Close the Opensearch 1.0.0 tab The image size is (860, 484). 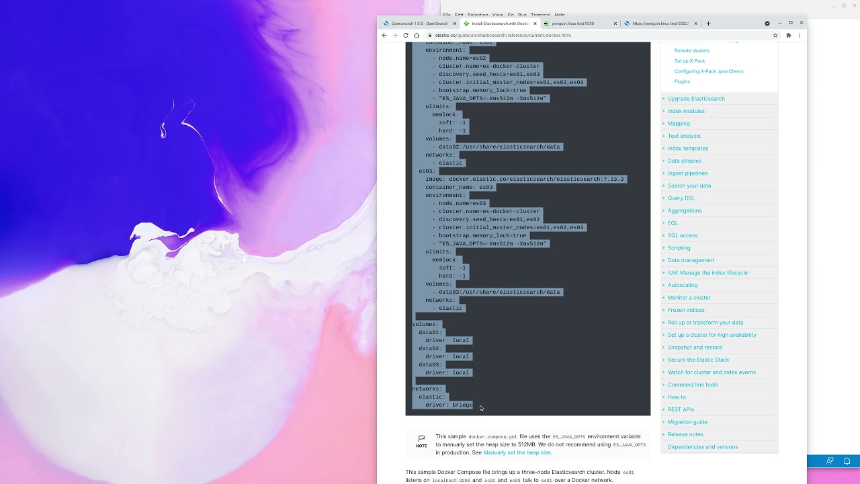coord(455,24)
